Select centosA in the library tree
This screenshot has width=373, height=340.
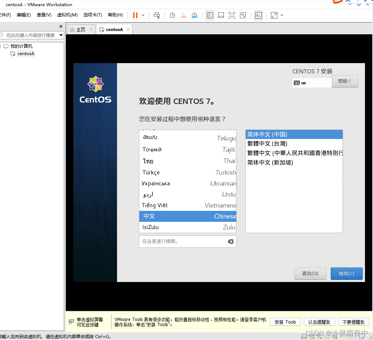pos(26,54)
